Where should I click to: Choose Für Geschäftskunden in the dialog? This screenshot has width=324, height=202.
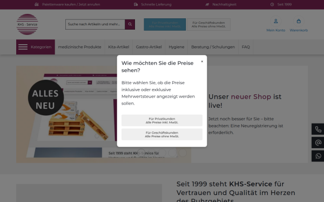162,134
